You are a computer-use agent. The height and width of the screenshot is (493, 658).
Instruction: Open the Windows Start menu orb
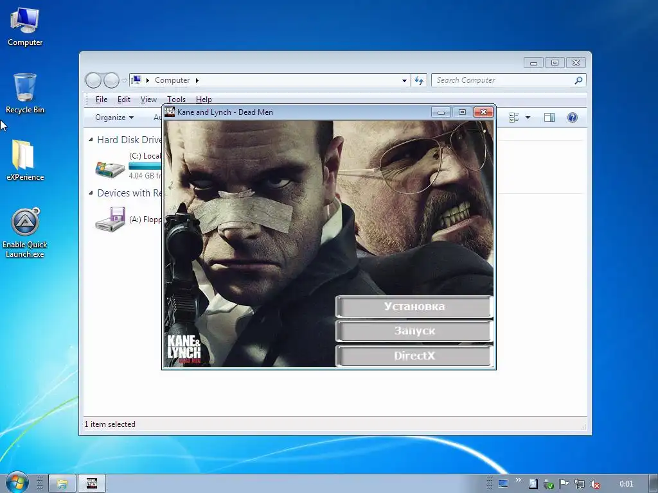tap(17, 483)
